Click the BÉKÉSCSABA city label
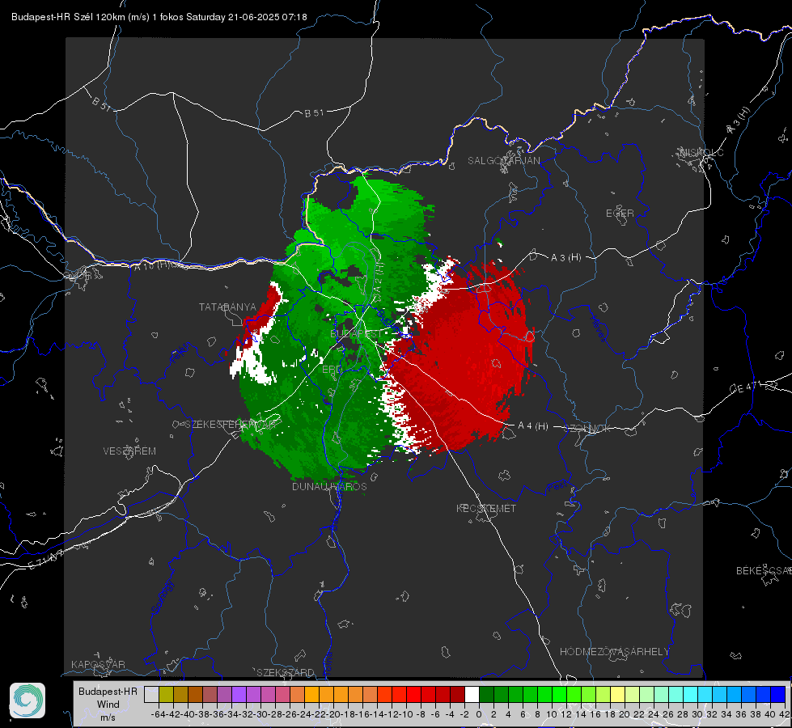This screenshot has height=728, width=792. (764, 570)
